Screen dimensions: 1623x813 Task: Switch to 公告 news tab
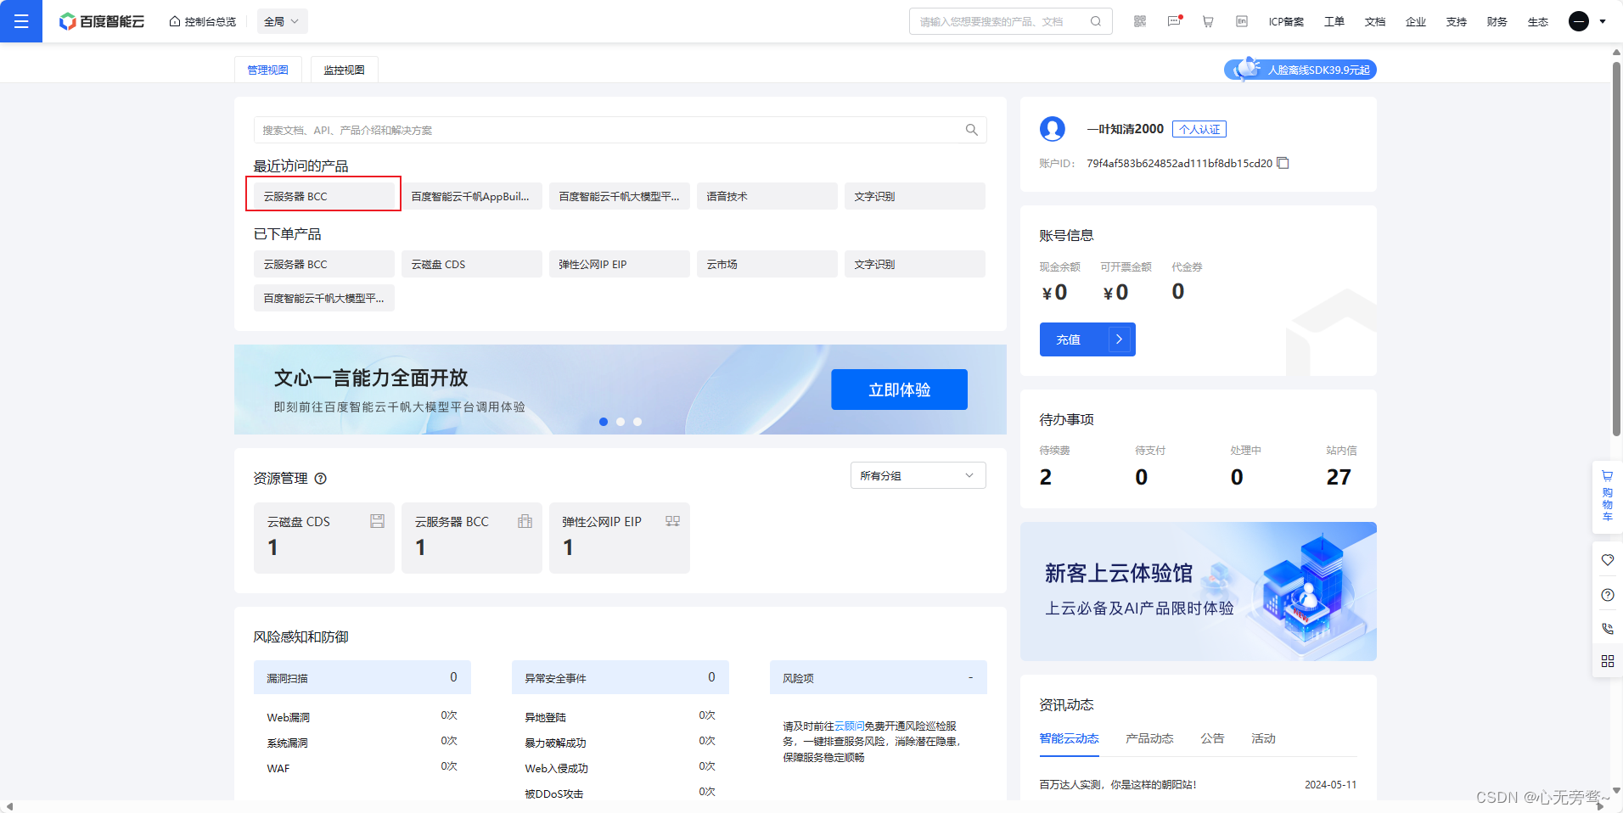(1212, 738)
